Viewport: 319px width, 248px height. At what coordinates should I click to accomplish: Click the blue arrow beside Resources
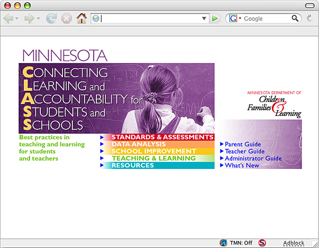tap(102, 165)
